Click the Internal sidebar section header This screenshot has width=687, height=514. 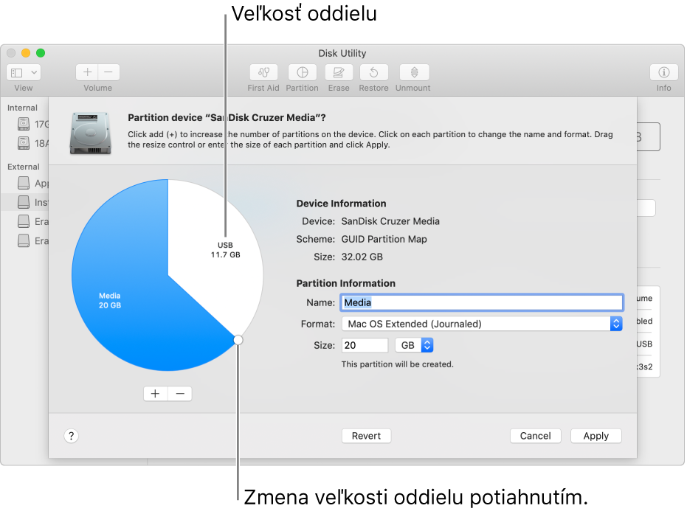point(22,108)
